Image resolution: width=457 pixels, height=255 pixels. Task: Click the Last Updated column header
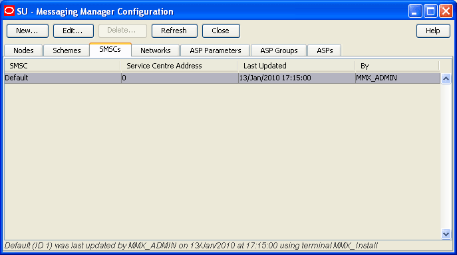[x=297, y=66]
